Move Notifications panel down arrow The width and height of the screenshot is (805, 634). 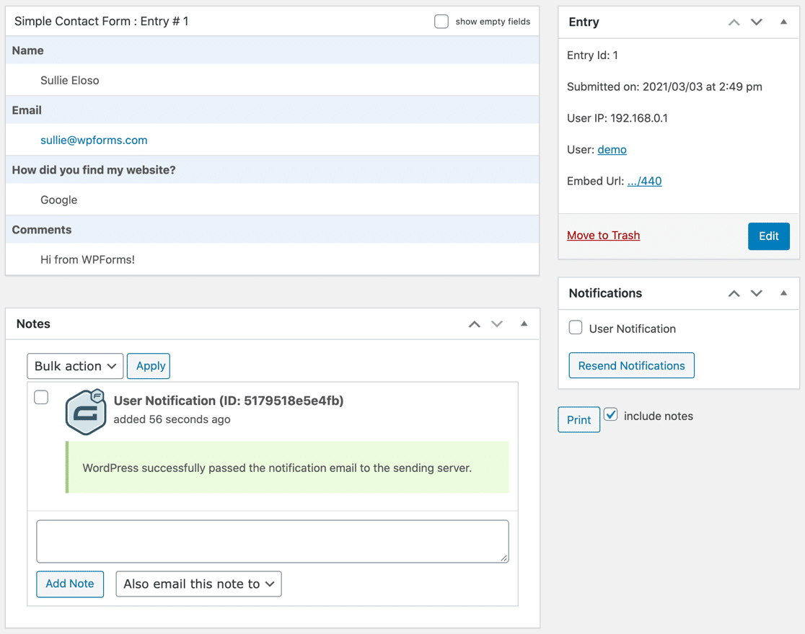(x=756, y=293)
